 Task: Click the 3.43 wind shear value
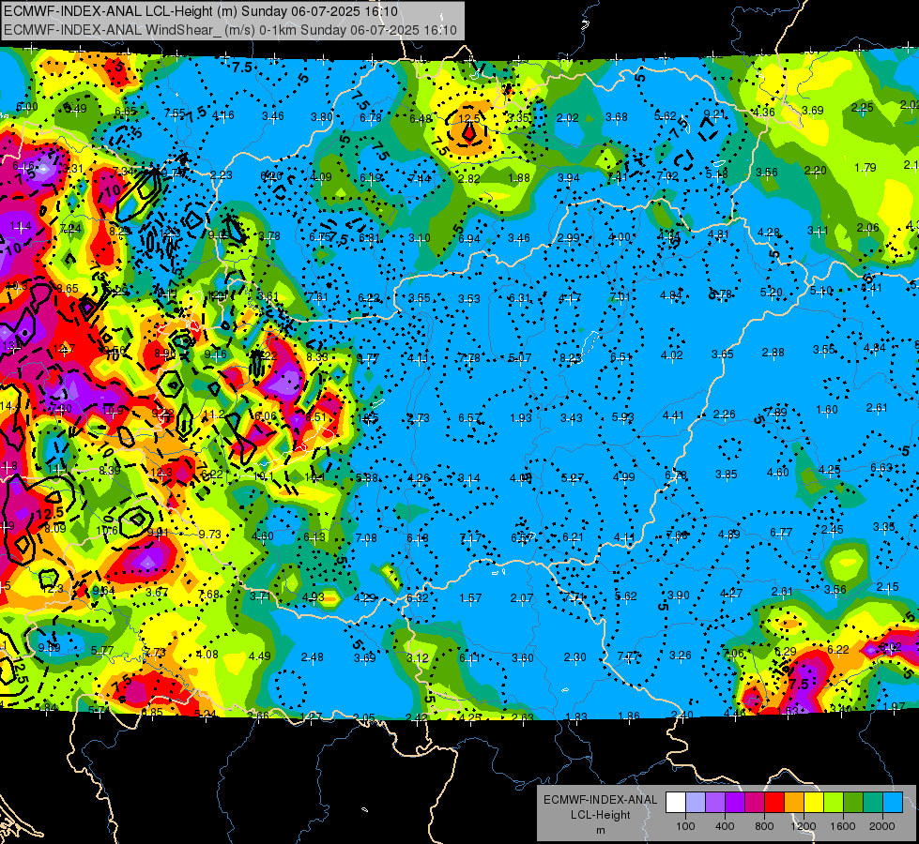pyautogui.click(x=572, y=417)
